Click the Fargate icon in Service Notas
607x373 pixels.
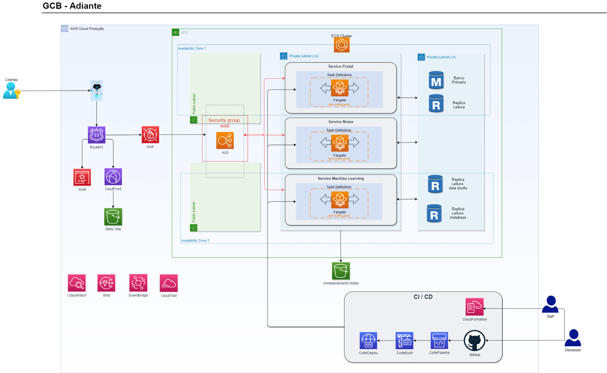pos(340,143)
